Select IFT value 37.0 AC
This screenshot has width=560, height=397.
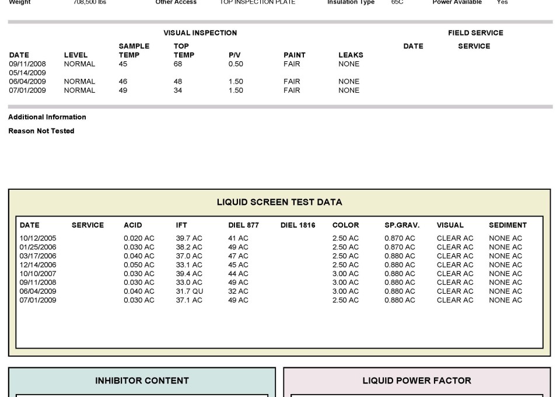[x=189, y=256]
